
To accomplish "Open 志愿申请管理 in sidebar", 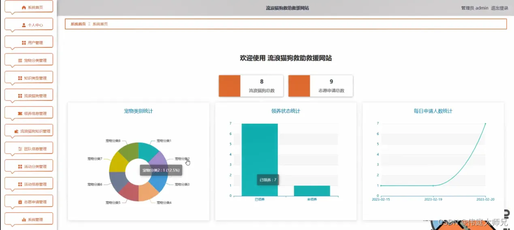I will click(29, 202).
